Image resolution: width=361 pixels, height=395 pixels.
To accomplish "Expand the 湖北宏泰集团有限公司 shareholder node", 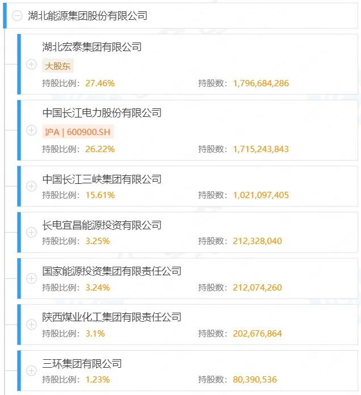I will click(x=32, y=65).
